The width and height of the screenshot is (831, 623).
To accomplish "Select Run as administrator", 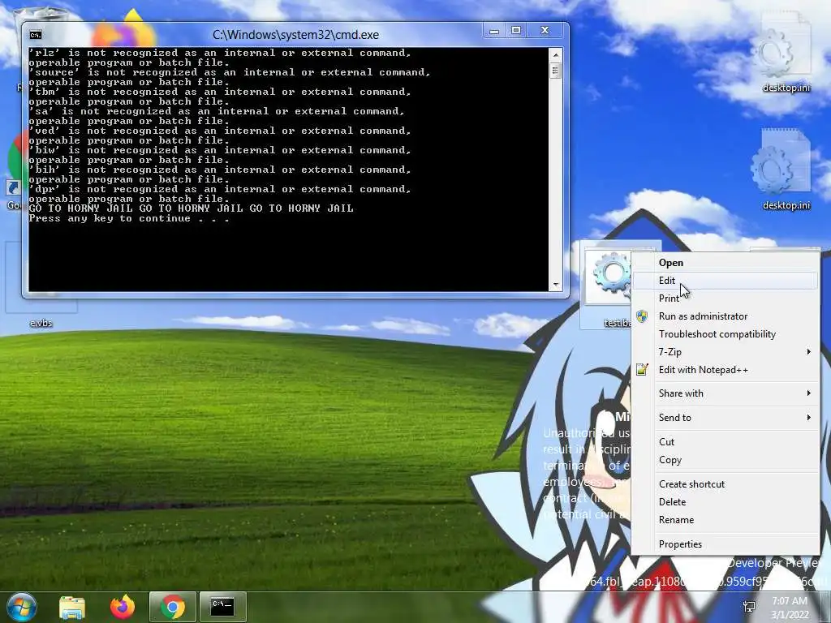I will (x=725, y=316).
